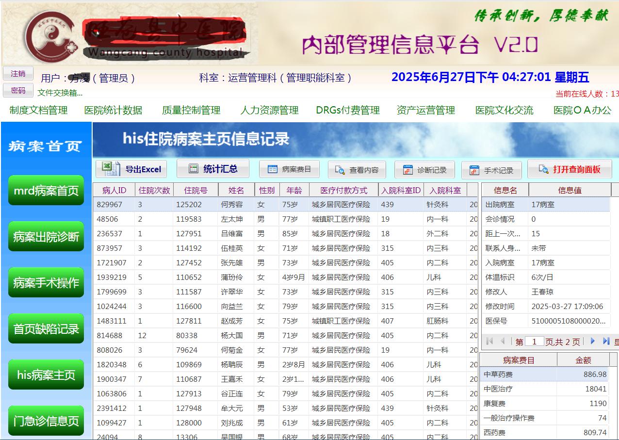
Task: Open the 质量控制管理 menu
Action: (191, 110)
